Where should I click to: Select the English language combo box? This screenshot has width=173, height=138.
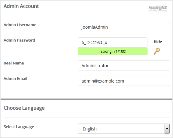[x=124, y=129]
